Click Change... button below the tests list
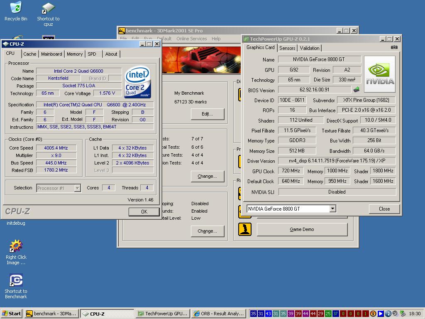Image resolution: width=425 pixels, height=319 pixels. pyautogui.click(x=208, y=176)
